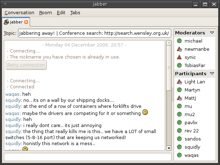Click sandos's green status icon
The width and height of the screenshot is (220, 165).
179,139
